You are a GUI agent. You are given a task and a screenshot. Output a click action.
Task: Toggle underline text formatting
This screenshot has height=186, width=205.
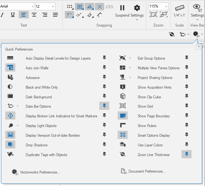[13, 15]
